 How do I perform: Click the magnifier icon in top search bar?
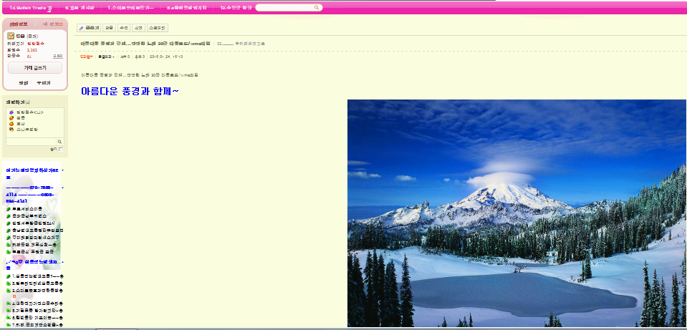317,7
